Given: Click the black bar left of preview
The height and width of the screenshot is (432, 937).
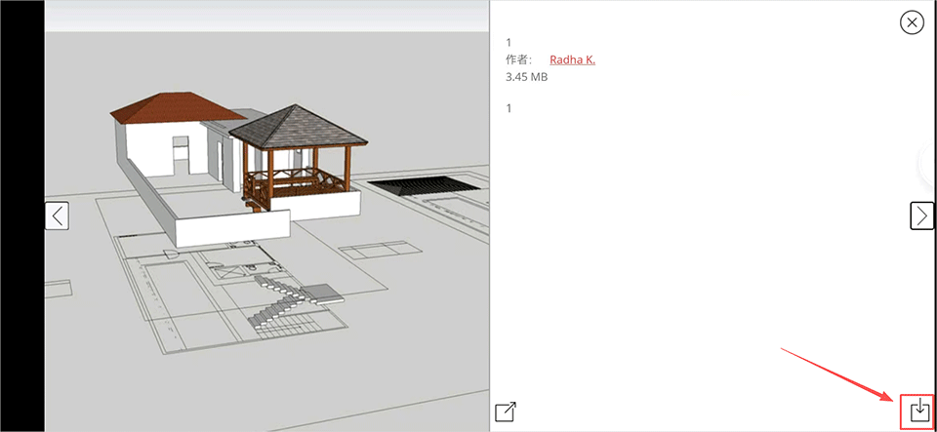Looking at the screenshot, I should (21, 216).
